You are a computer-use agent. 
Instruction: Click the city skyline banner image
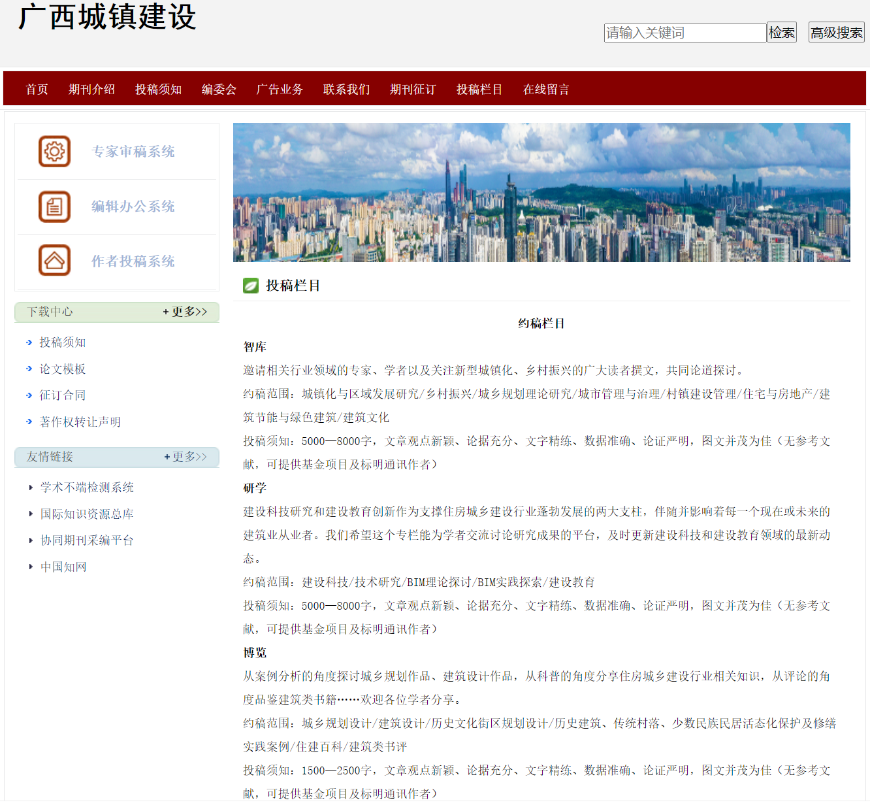tap(541, 193)
